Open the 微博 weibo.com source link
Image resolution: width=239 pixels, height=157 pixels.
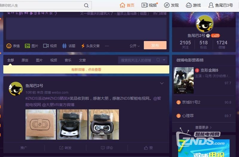56,92
